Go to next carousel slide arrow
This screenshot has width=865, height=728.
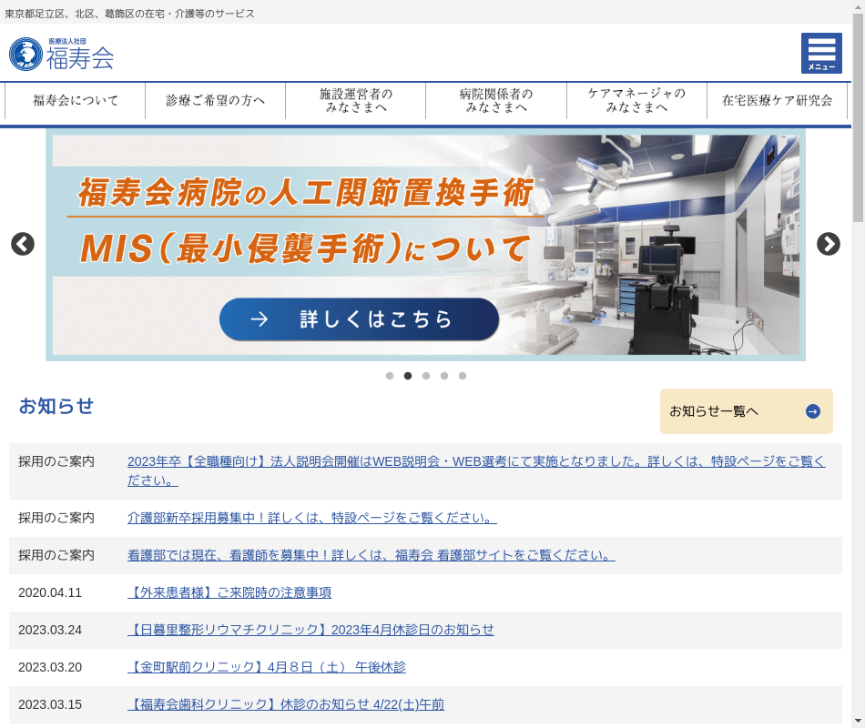click(828, 244)
